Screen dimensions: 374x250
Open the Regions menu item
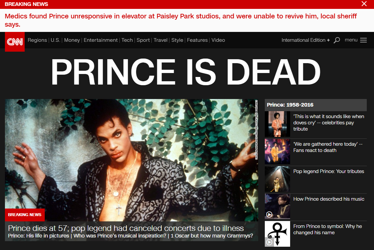tap(37, 40)
